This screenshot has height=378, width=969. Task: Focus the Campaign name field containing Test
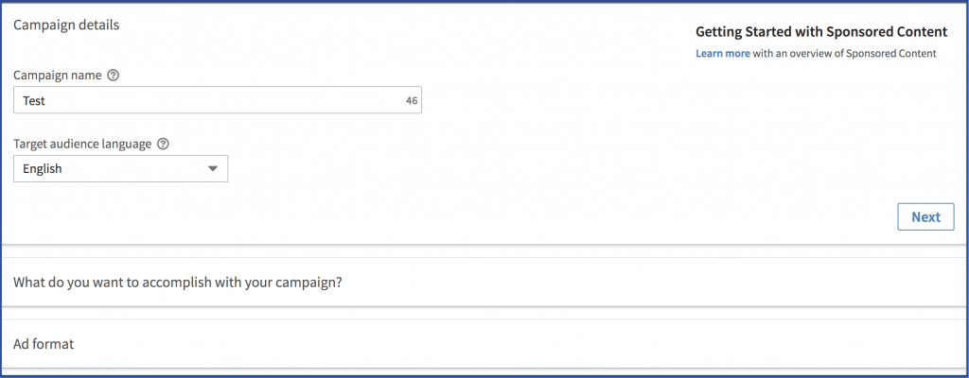(x=218, y=100)
